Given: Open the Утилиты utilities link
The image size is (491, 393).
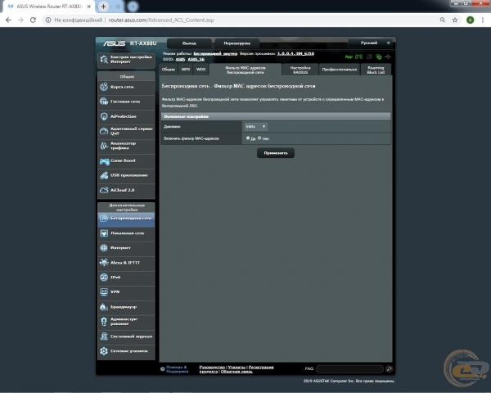Looking at the screenshot, I should pyautogui.click(x=236, y=367).
